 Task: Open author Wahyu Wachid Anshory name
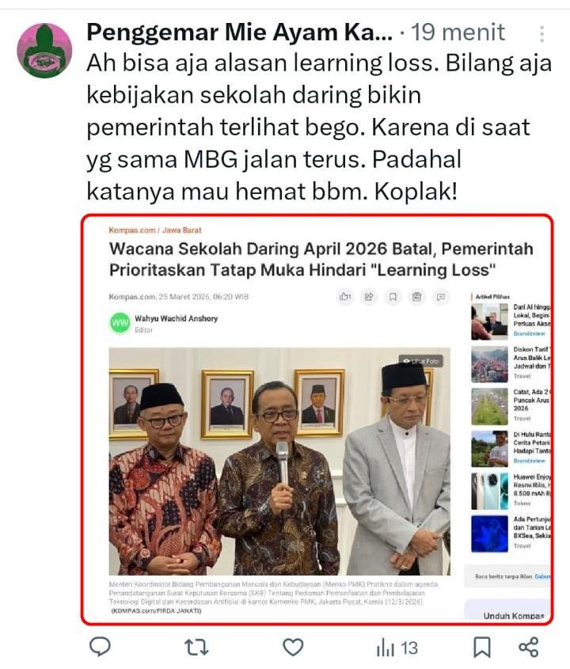pos(177,318)
